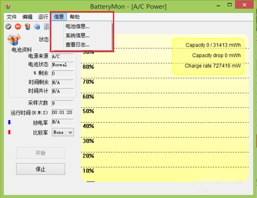Open the 帮助 menu
This screenshot has width=257, height=198.
click(75, 17)
